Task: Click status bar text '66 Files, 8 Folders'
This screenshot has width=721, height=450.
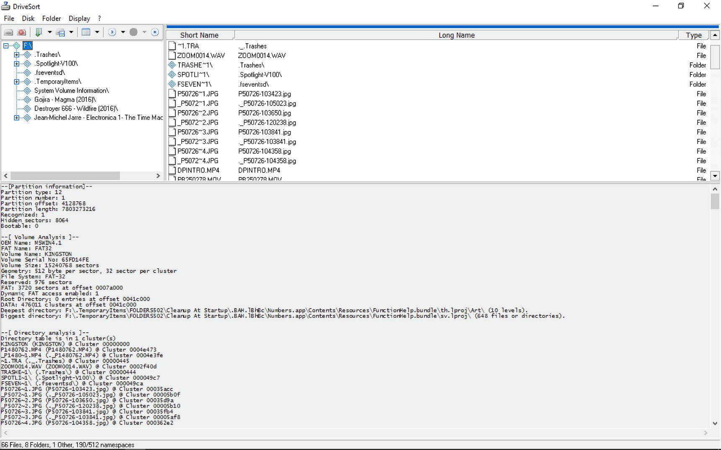Action: 25,445
